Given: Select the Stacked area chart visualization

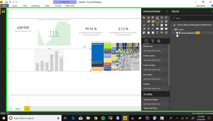Looking at the screenshot, I should coord(153,21).
